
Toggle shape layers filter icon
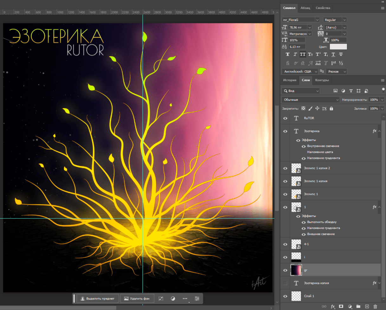click(x=358, y=91)
